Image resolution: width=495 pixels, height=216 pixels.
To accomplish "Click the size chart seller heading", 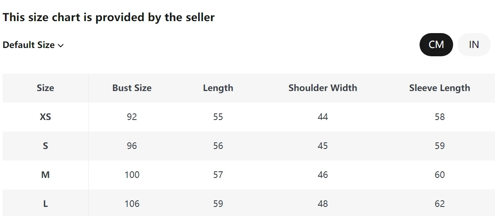I will click(x=108, y=17).
